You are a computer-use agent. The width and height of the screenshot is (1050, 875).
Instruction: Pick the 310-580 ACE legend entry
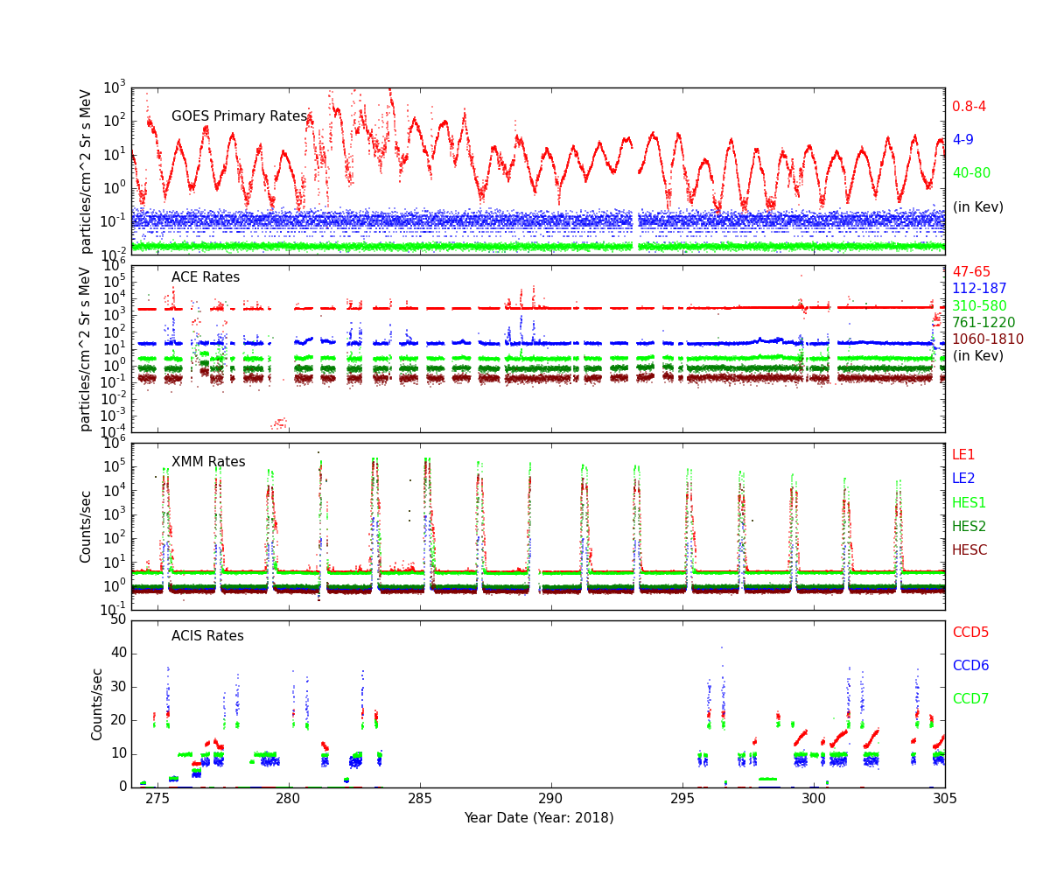click(979, 306)
